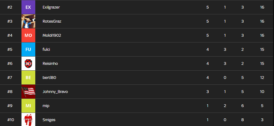274x126 pixels.
Task: Click the #2 rank cell
Action: pyautogui.click(x=10, y=7)
